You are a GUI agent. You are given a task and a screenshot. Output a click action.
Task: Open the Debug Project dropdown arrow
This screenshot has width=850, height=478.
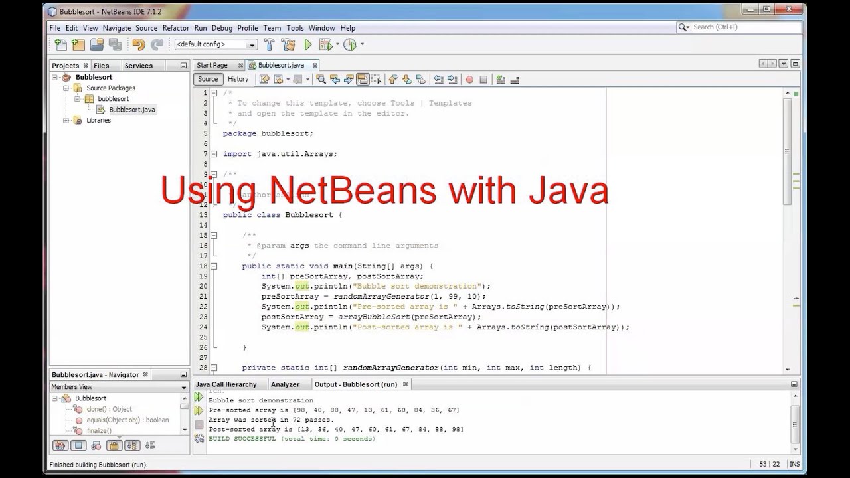coord(337,44)
